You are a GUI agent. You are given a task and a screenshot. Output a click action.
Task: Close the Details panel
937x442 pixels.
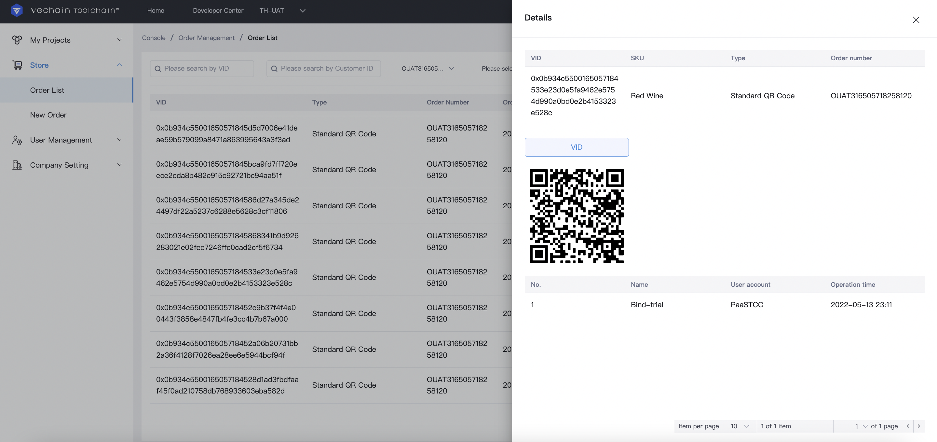tap(916, 20)
